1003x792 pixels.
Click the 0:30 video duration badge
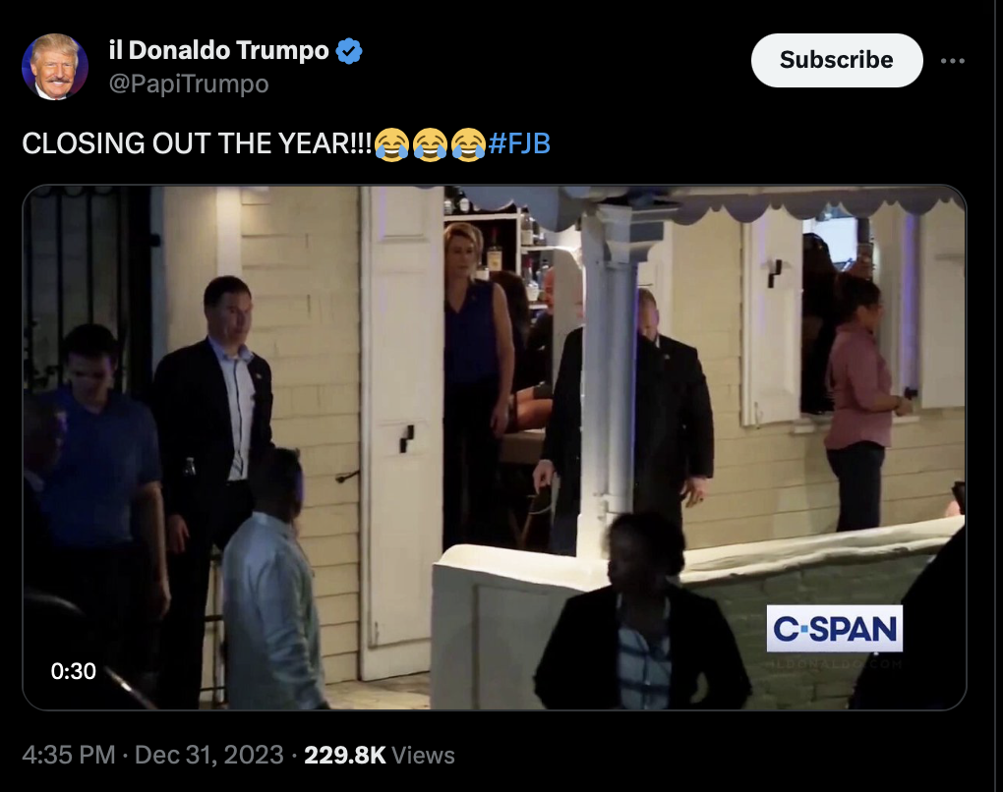[x=74, y=671]
